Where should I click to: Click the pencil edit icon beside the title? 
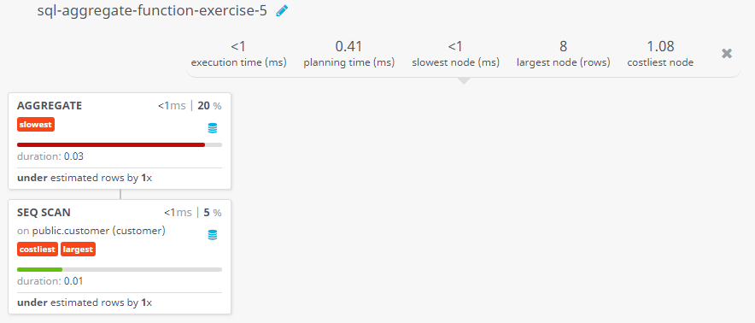tap(282, 11)
